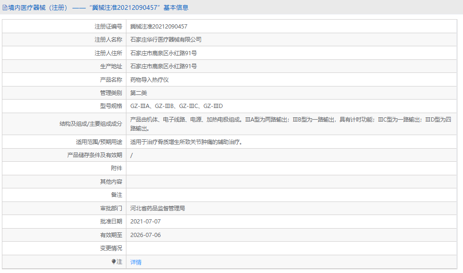
Task: Click the 备注 label
Action: [117, 195]
